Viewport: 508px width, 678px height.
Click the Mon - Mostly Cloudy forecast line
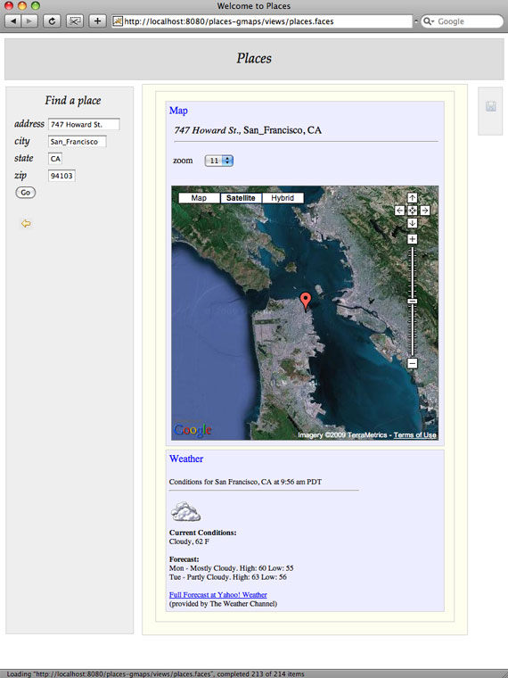[x=231, y=568]
